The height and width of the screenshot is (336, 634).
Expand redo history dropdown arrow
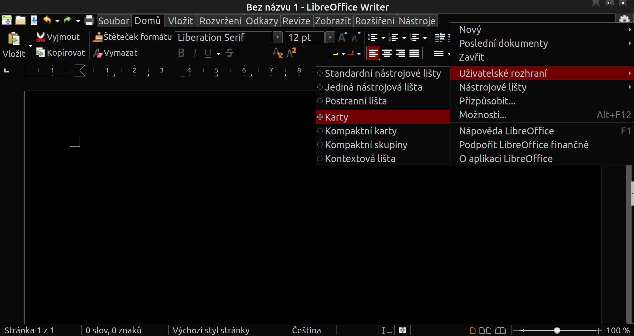(x=78, y=21)
